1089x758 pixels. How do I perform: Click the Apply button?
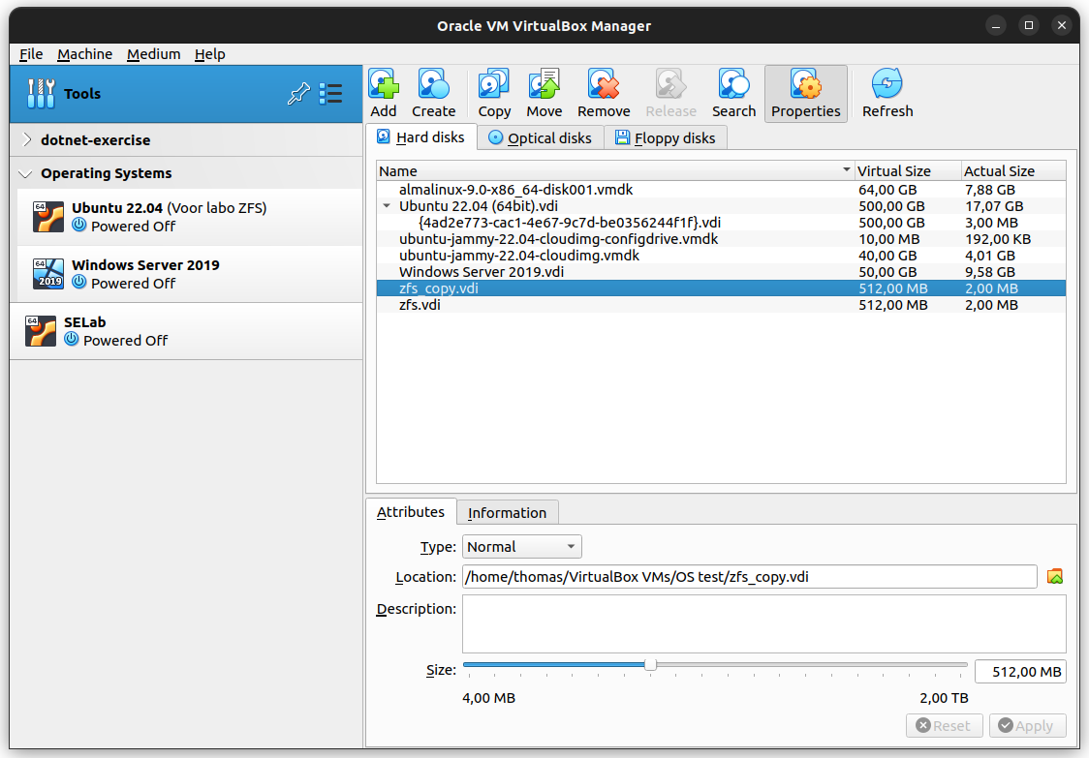[1027, 725]
